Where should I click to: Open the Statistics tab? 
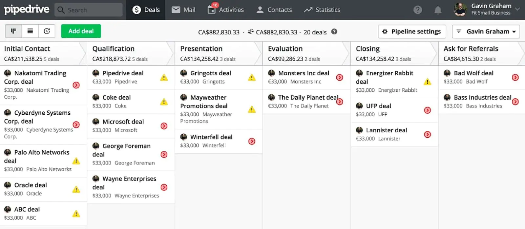pyautogui.click(x=322, y=10)
